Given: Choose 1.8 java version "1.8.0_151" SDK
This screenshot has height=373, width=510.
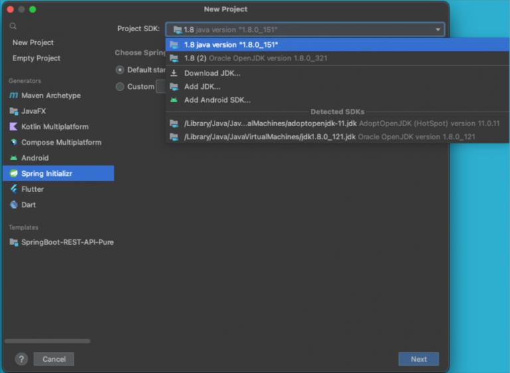Looking at the screenshot, I should [x=337, y=45].
